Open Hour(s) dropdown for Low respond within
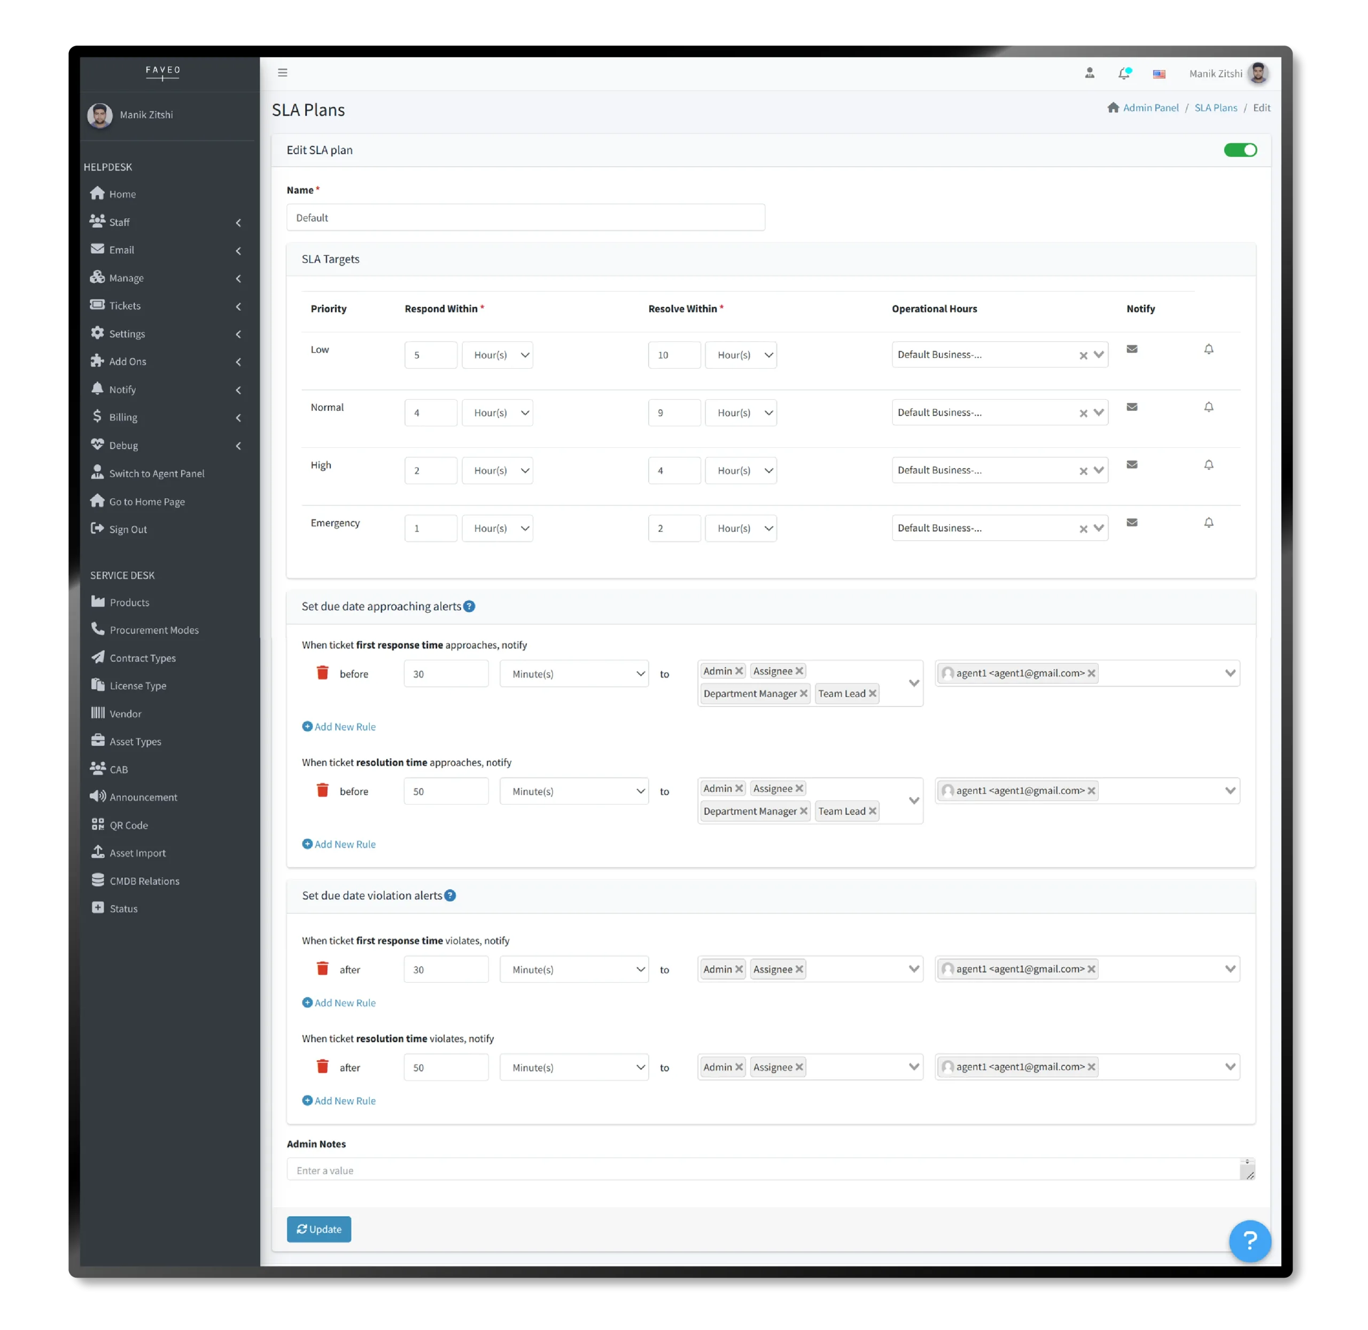This screenshot has height=1330, width=1368. pyautogui.click(x=498, y=354)
